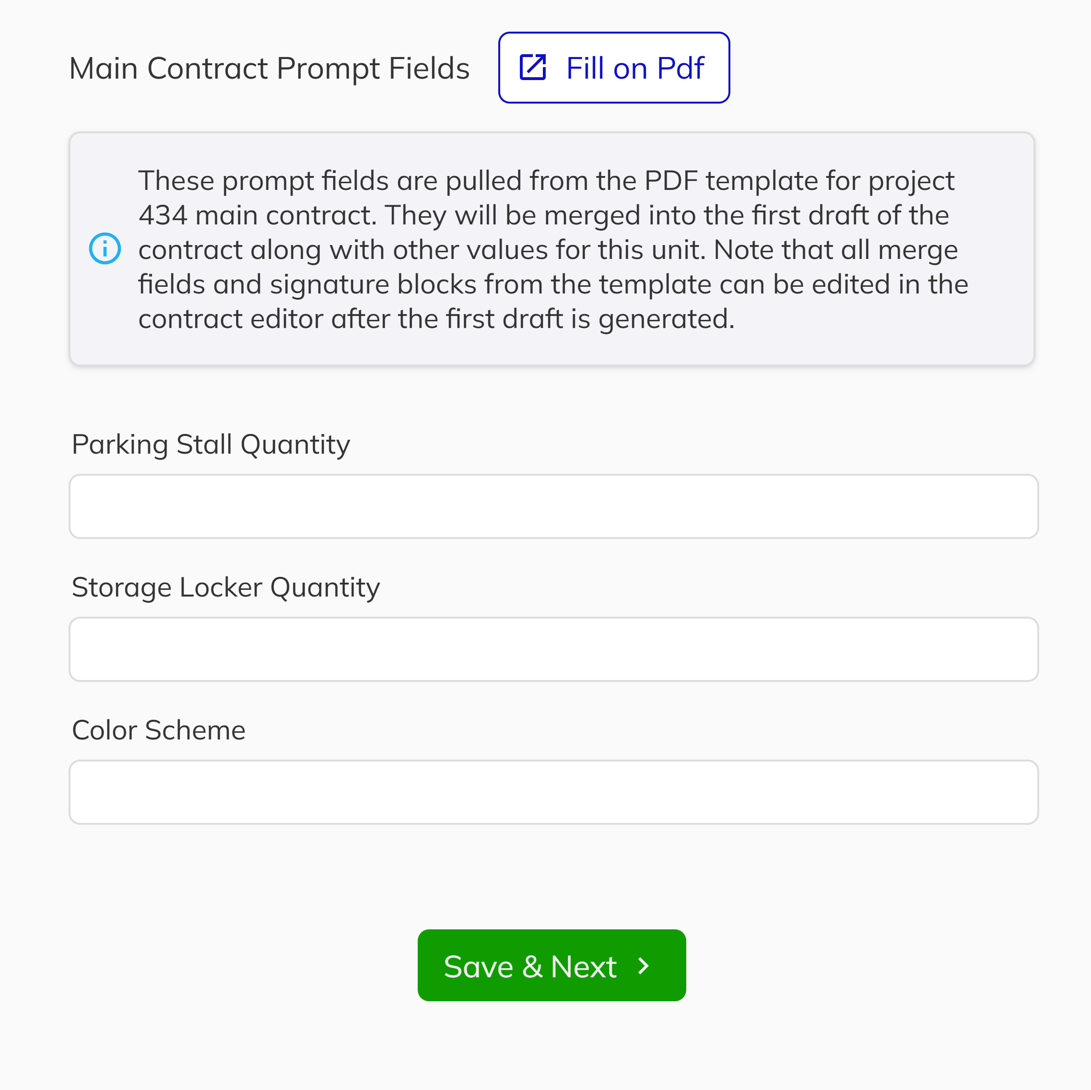The width and height of the screenshot is (1091, 1090).
Task: Click the Parking Stall Quantity label
Action: pyautogui.click(x=210, y=444)
